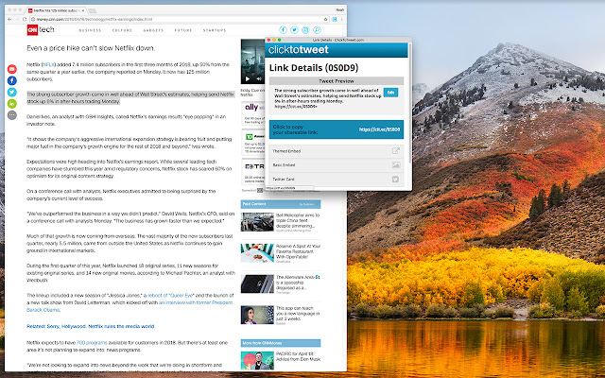Open a new browser tab
This screenshot has height=378, width=605.
(93, 10)
